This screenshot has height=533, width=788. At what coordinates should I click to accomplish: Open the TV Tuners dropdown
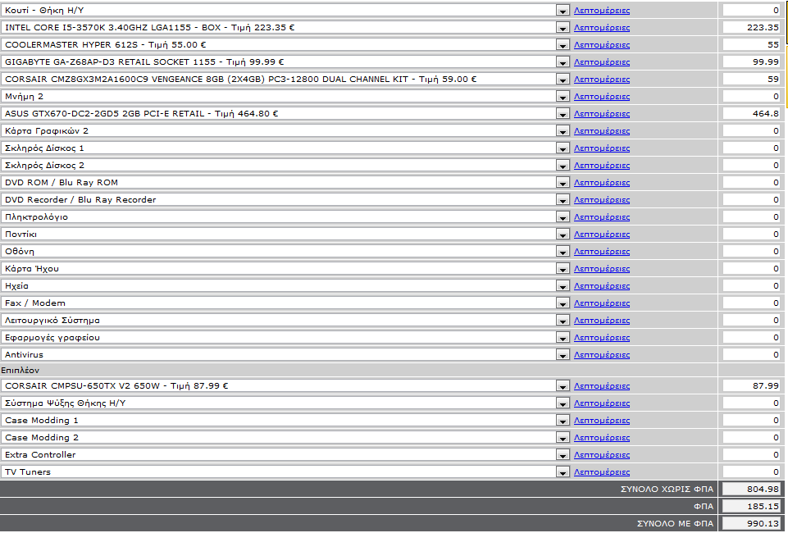(x=285, y=471)
